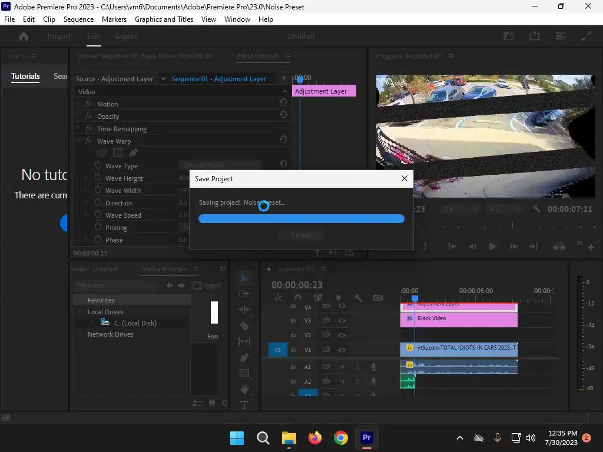The height and width of the screenshot is (452, 603).
Task: Collapse the Local Drives tree node
Action: point(80,311)
